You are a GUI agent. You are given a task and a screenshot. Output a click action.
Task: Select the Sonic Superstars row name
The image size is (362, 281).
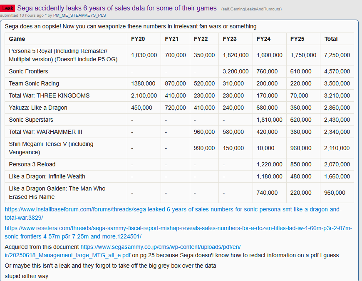coord(31,120)
